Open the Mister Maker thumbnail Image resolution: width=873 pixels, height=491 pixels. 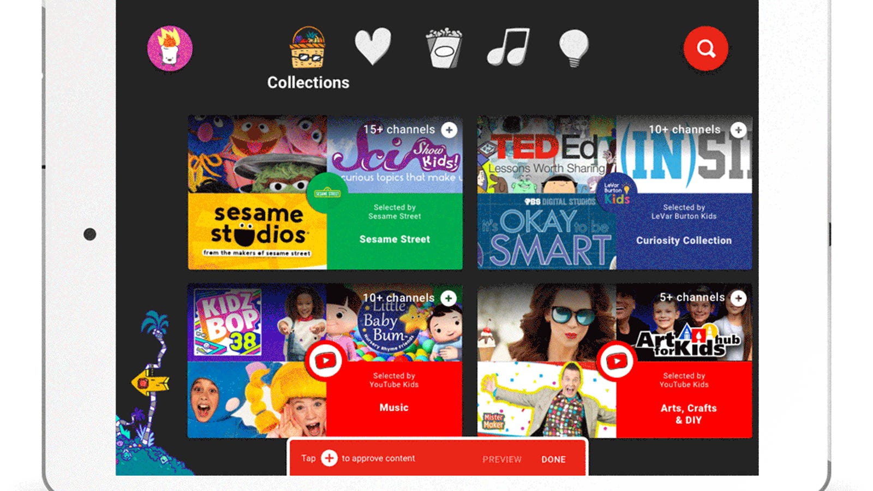[x=547, y=399]
